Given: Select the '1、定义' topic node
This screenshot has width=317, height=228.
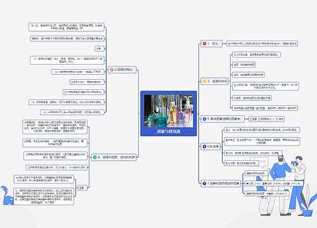Looking at the screenshot, I should [x=211, y=44].
